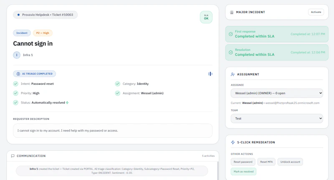The image size is (334, 180).
Task: Click the Communication chat bubble icon
Action: (x=13, y=156)
